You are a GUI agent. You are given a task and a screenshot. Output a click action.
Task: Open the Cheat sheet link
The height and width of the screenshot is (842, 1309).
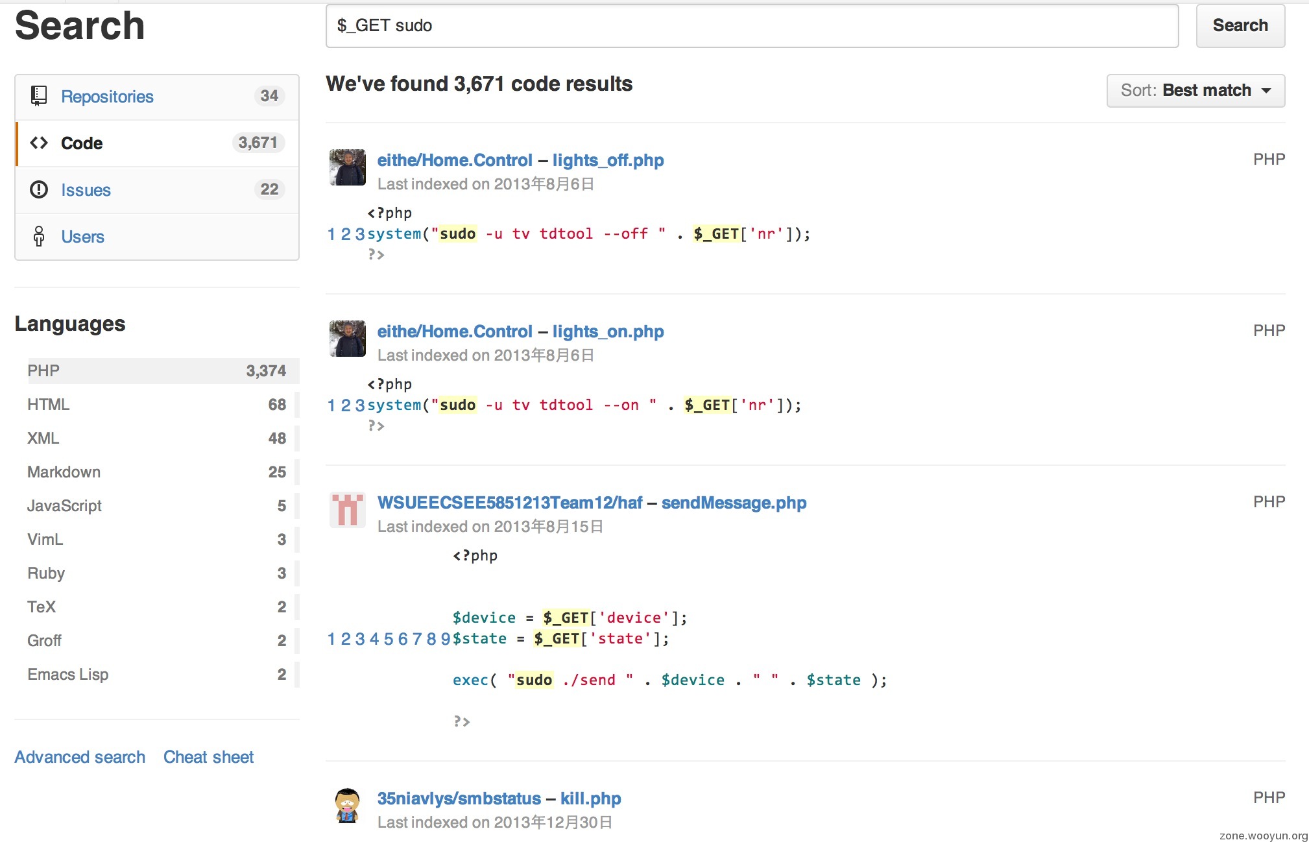click(208, 757)
